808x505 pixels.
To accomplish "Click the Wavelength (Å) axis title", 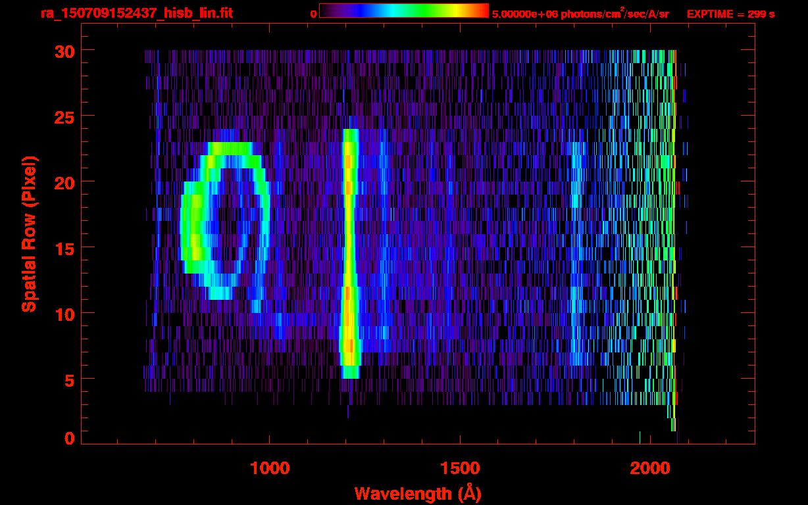I will 417,493.
